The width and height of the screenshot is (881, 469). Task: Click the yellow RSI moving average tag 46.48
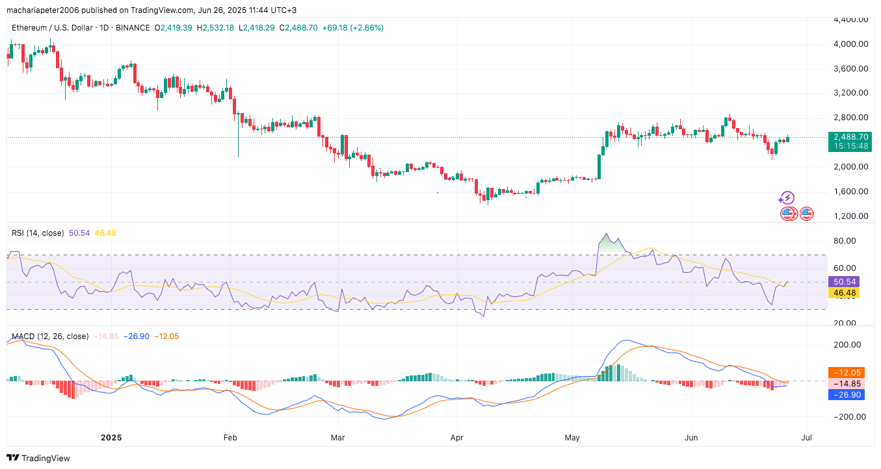846,293
